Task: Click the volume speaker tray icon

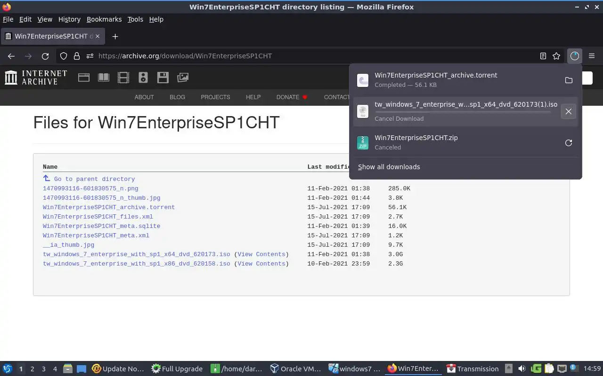Action: coord(522,369)
